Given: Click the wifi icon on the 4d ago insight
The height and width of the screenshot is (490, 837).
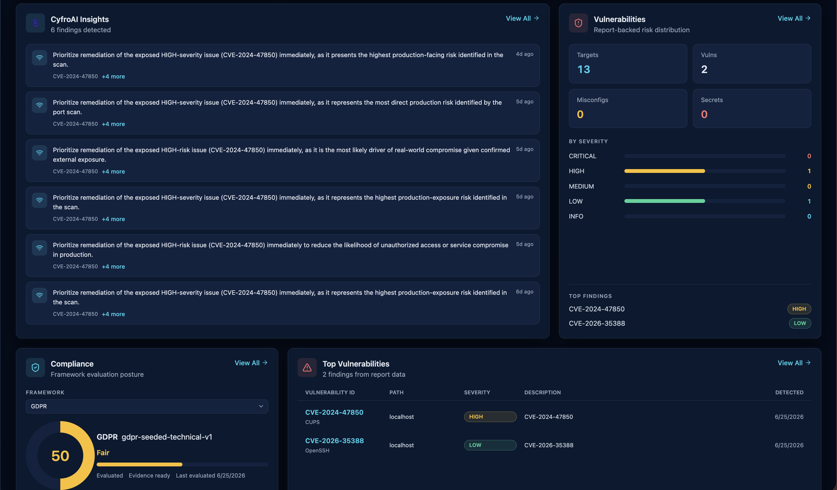Looking at the screenshot, I should click(x=40, y=58).
